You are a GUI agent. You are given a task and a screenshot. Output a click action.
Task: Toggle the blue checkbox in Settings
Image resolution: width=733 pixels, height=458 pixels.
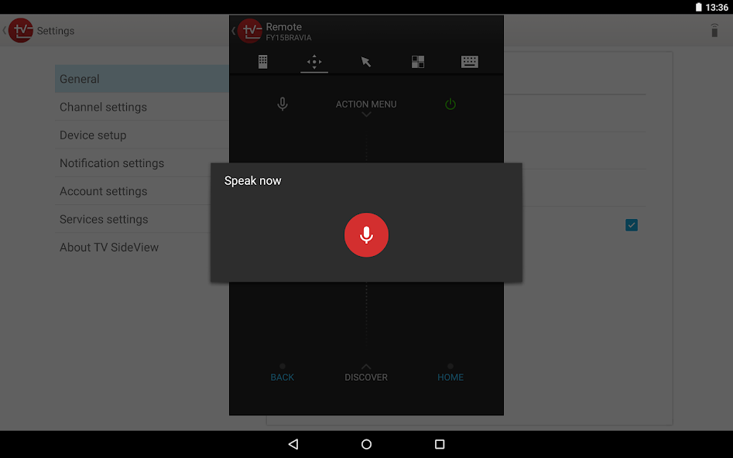pyautogui.click(x=632, y=224)
